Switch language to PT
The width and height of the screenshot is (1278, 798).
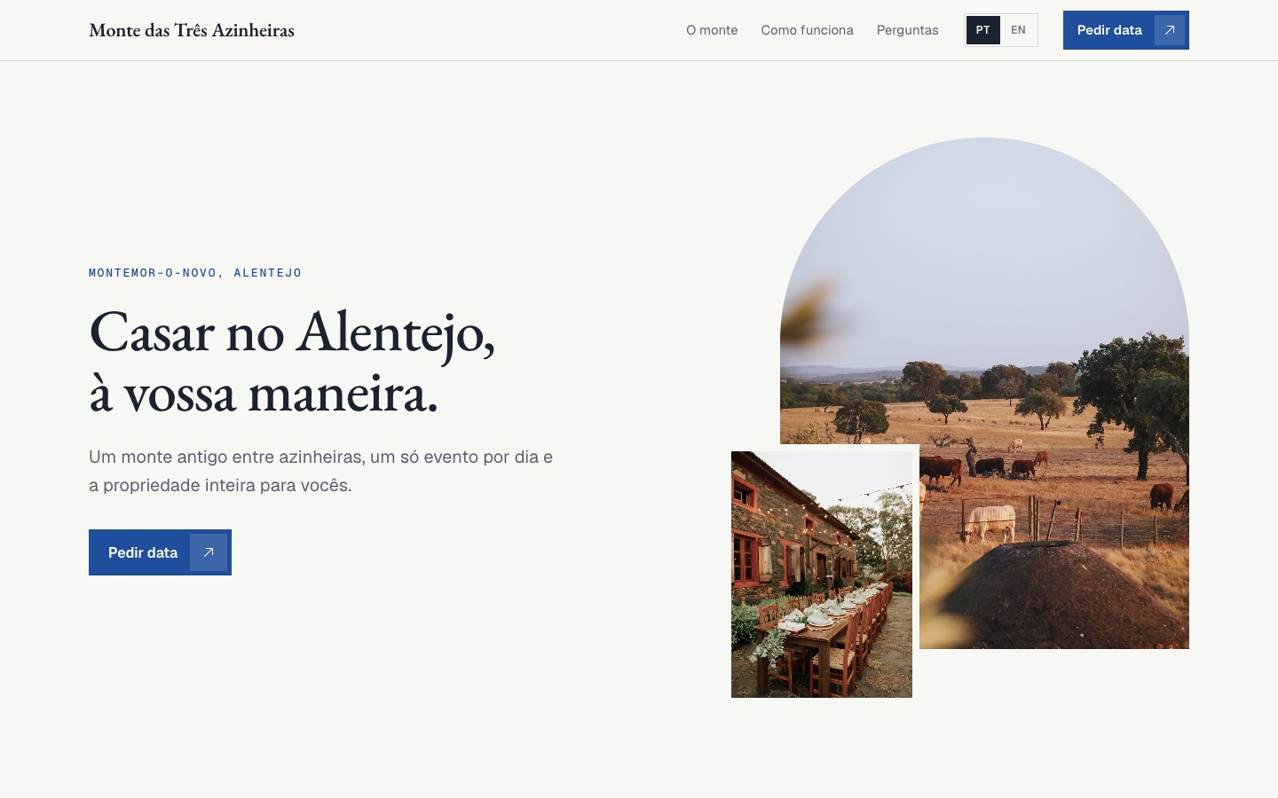(983, 30)
